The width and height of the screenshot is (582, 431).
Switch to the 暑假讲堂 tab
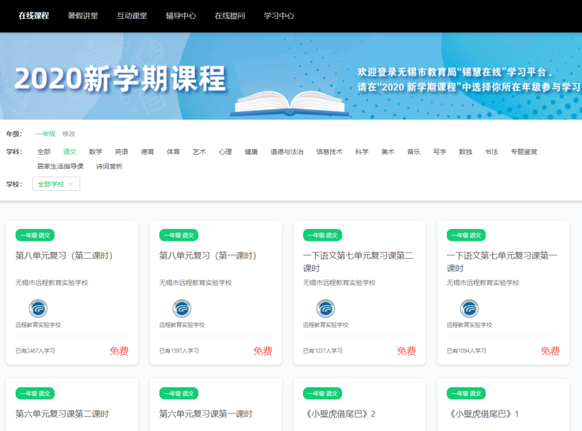click(83, 16)
